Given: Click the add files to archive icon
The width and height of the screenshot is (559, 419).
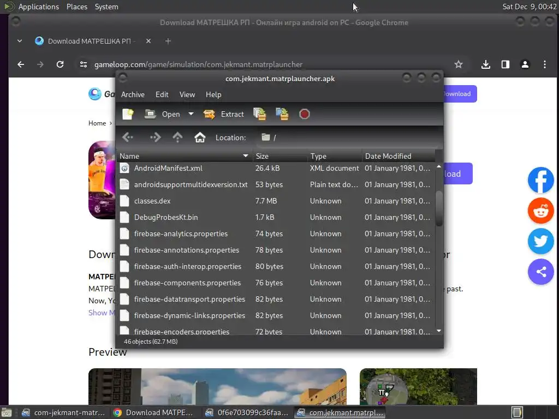Looking at the screenshot, I should (259, 115).
